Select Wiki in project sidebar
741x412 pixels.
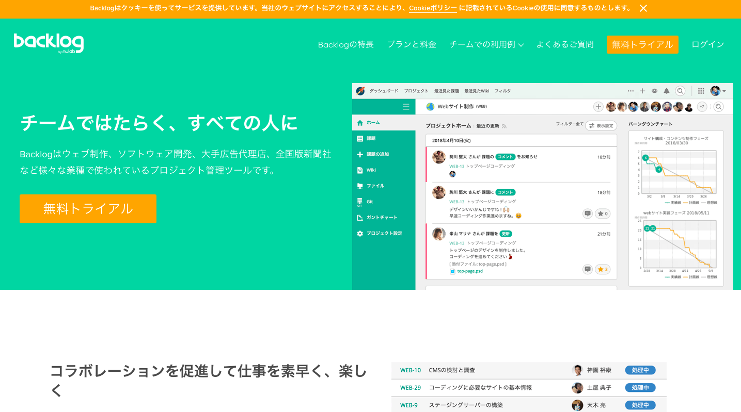tap(384, 170)
